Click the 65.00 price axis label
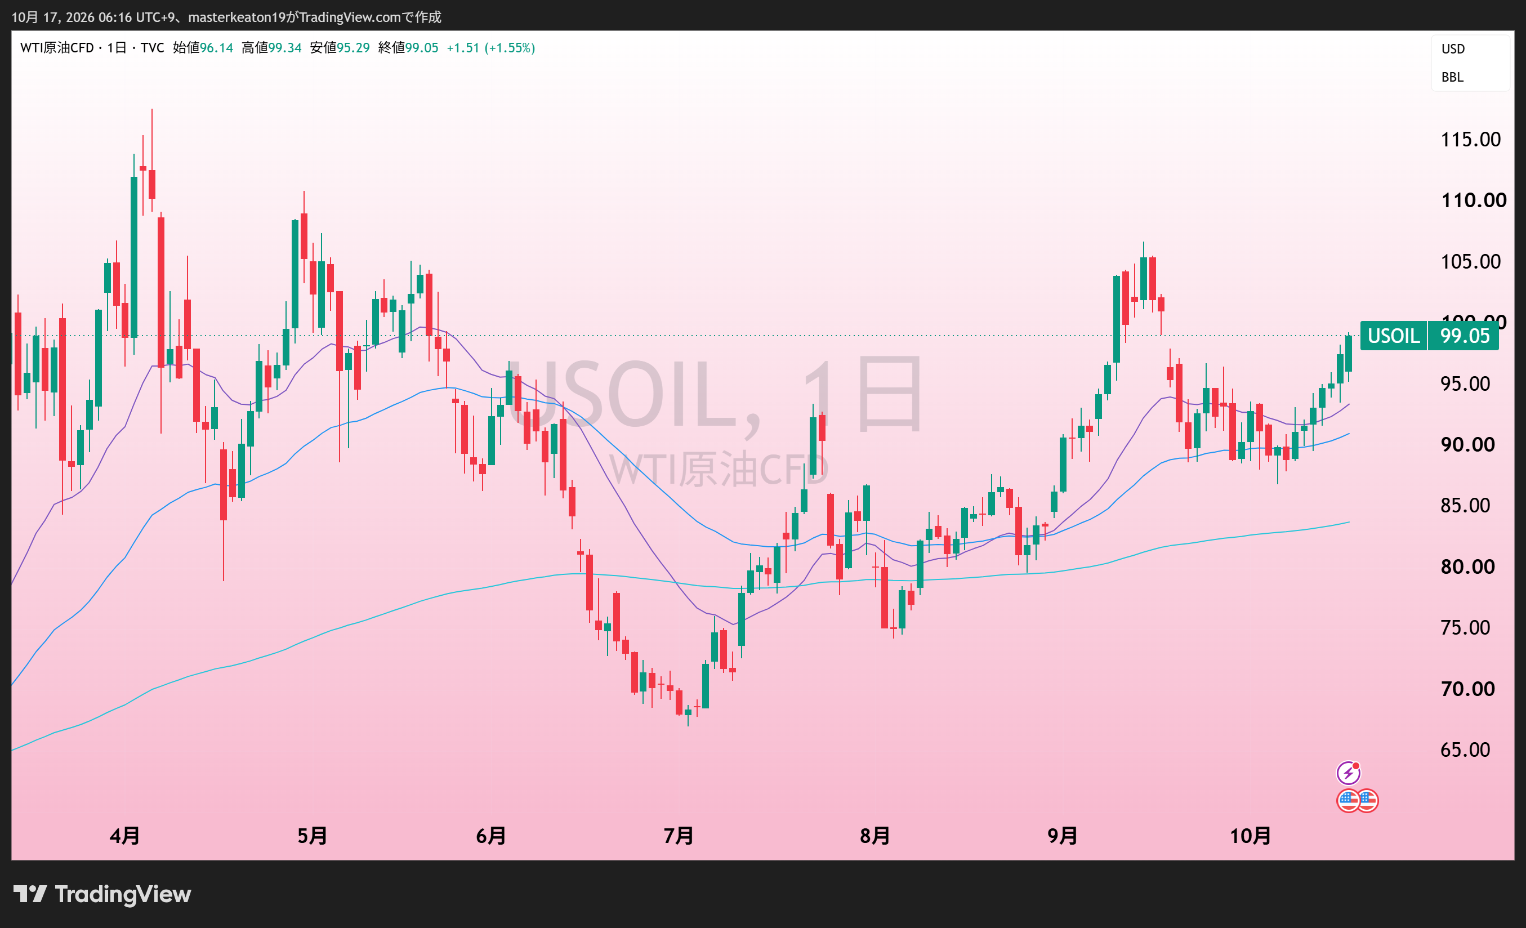The width and height of the screenshot is (1526, 928). coord(1465,749)
